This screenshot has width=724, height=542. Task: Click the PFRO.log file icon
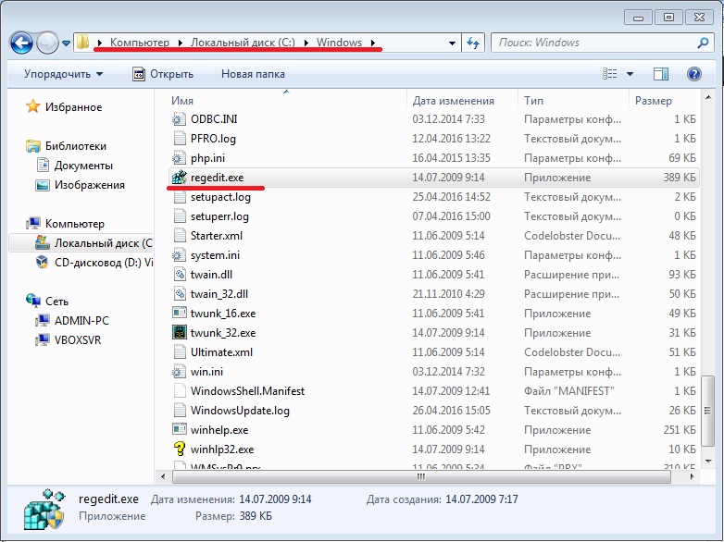pyautogui.click(x=180, y=139)
